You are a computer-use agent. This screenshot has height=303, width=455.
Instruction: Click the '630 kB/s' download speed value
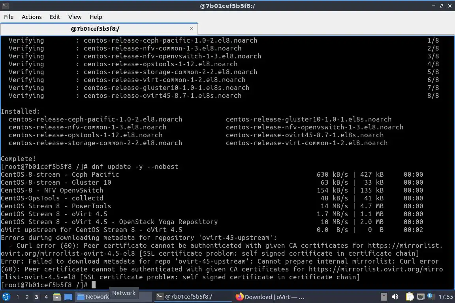[332, 174]
